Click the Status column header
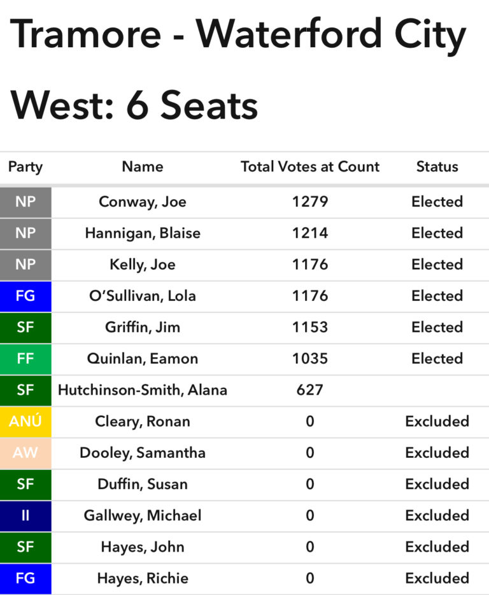Screen dimensions: 489x595 437,167
